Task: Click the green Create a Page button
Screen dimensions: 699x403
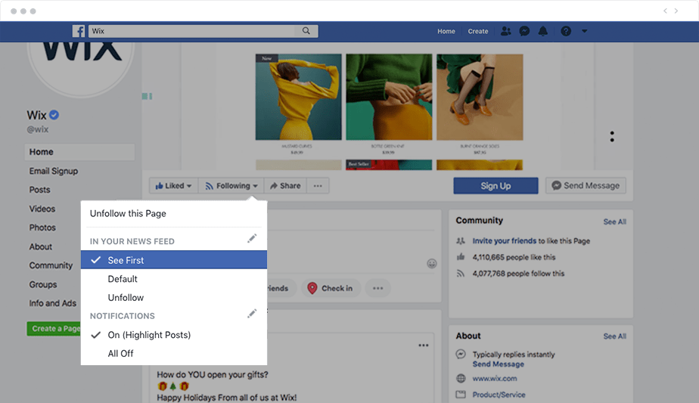Action: [x=54, y=329]
